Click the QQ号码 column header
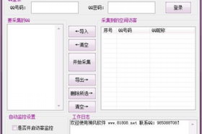This screenshot has height=134, width=202. [125, 30]
